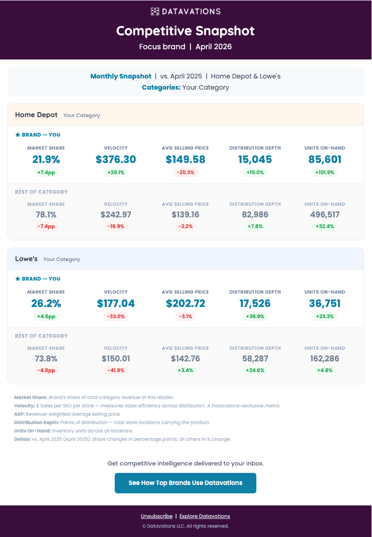
Task: Select the 21.9% market share value
Action: click(46, 159)
